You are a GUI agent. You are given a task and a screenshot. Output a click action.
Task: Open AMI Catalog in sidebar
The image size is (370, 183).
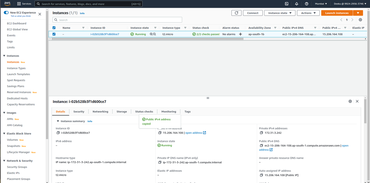(15, 125)
